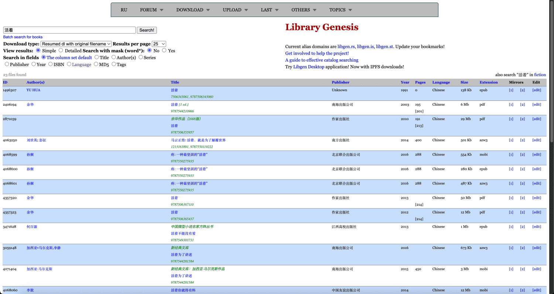The image size is (554, 294).
Task: Click the Search! button
Action: (147, 30)
